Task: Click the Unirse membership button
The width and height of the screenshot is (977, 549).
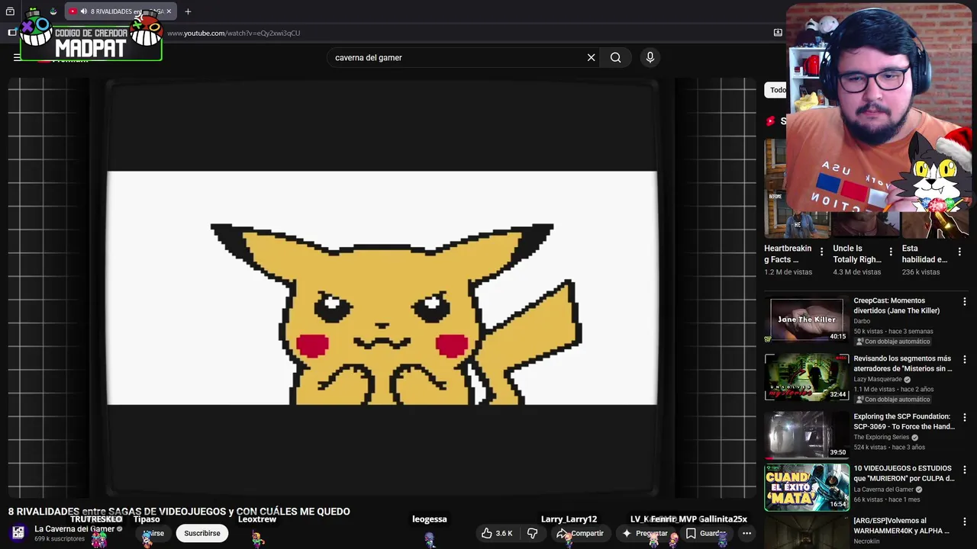Action: tap(153, 533)
